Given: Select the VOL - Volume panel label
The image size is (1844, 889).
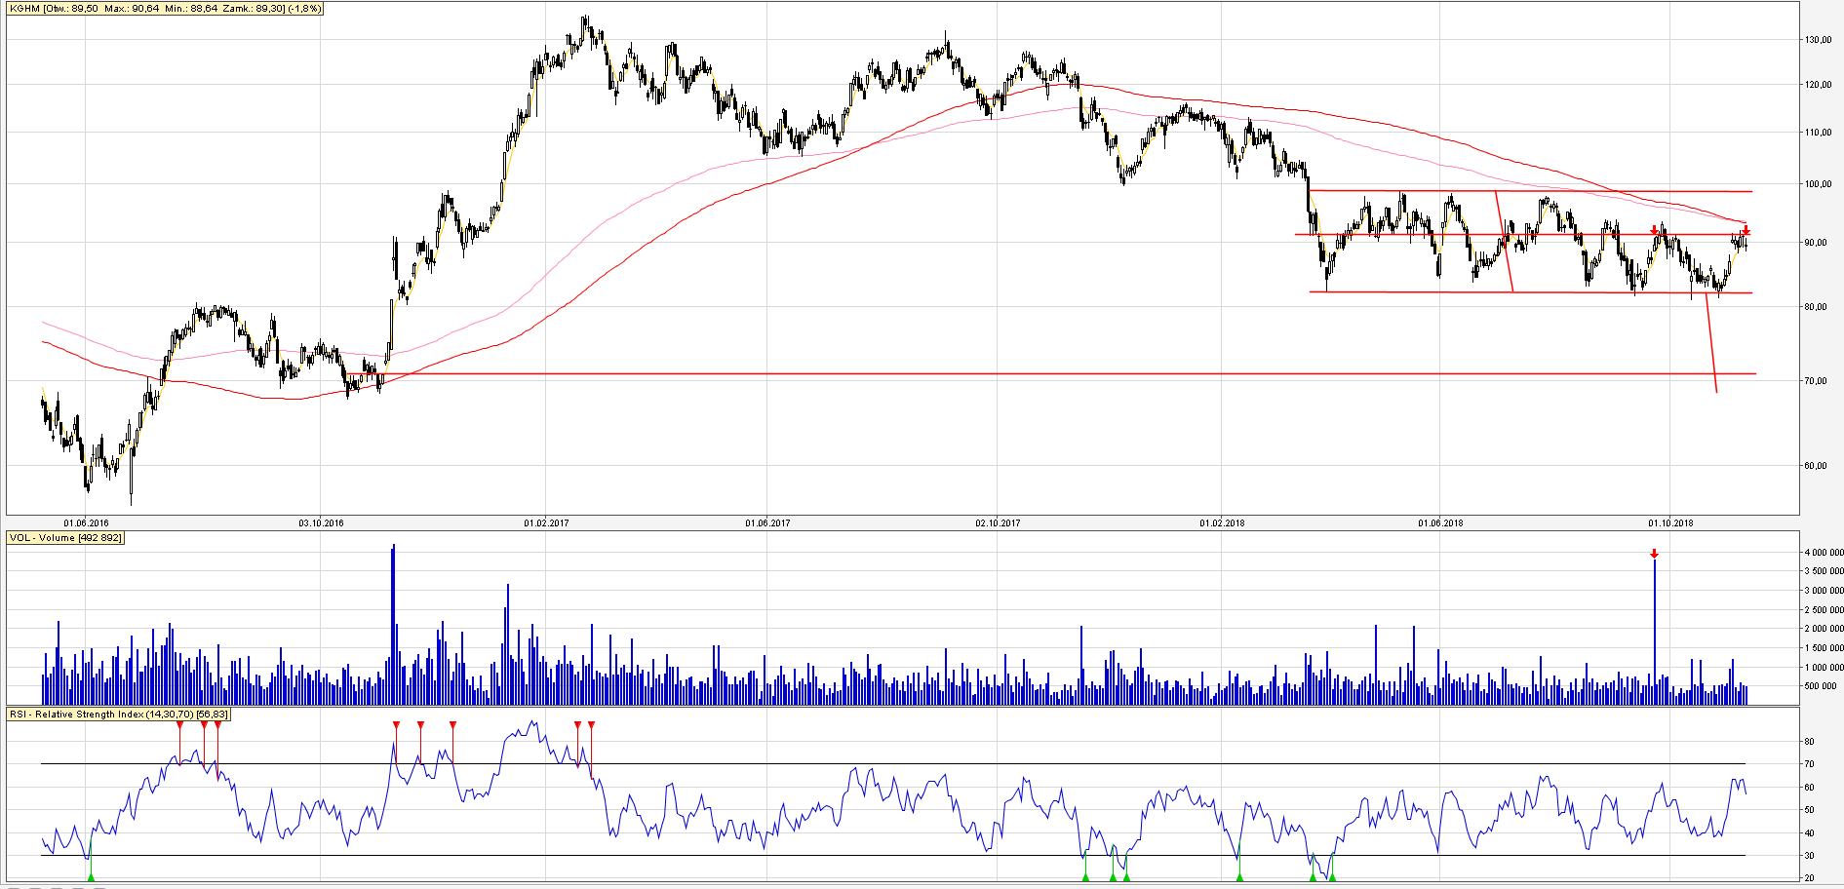Looking at the screenshot, I should pyautogui.click(x=66, y=538).
